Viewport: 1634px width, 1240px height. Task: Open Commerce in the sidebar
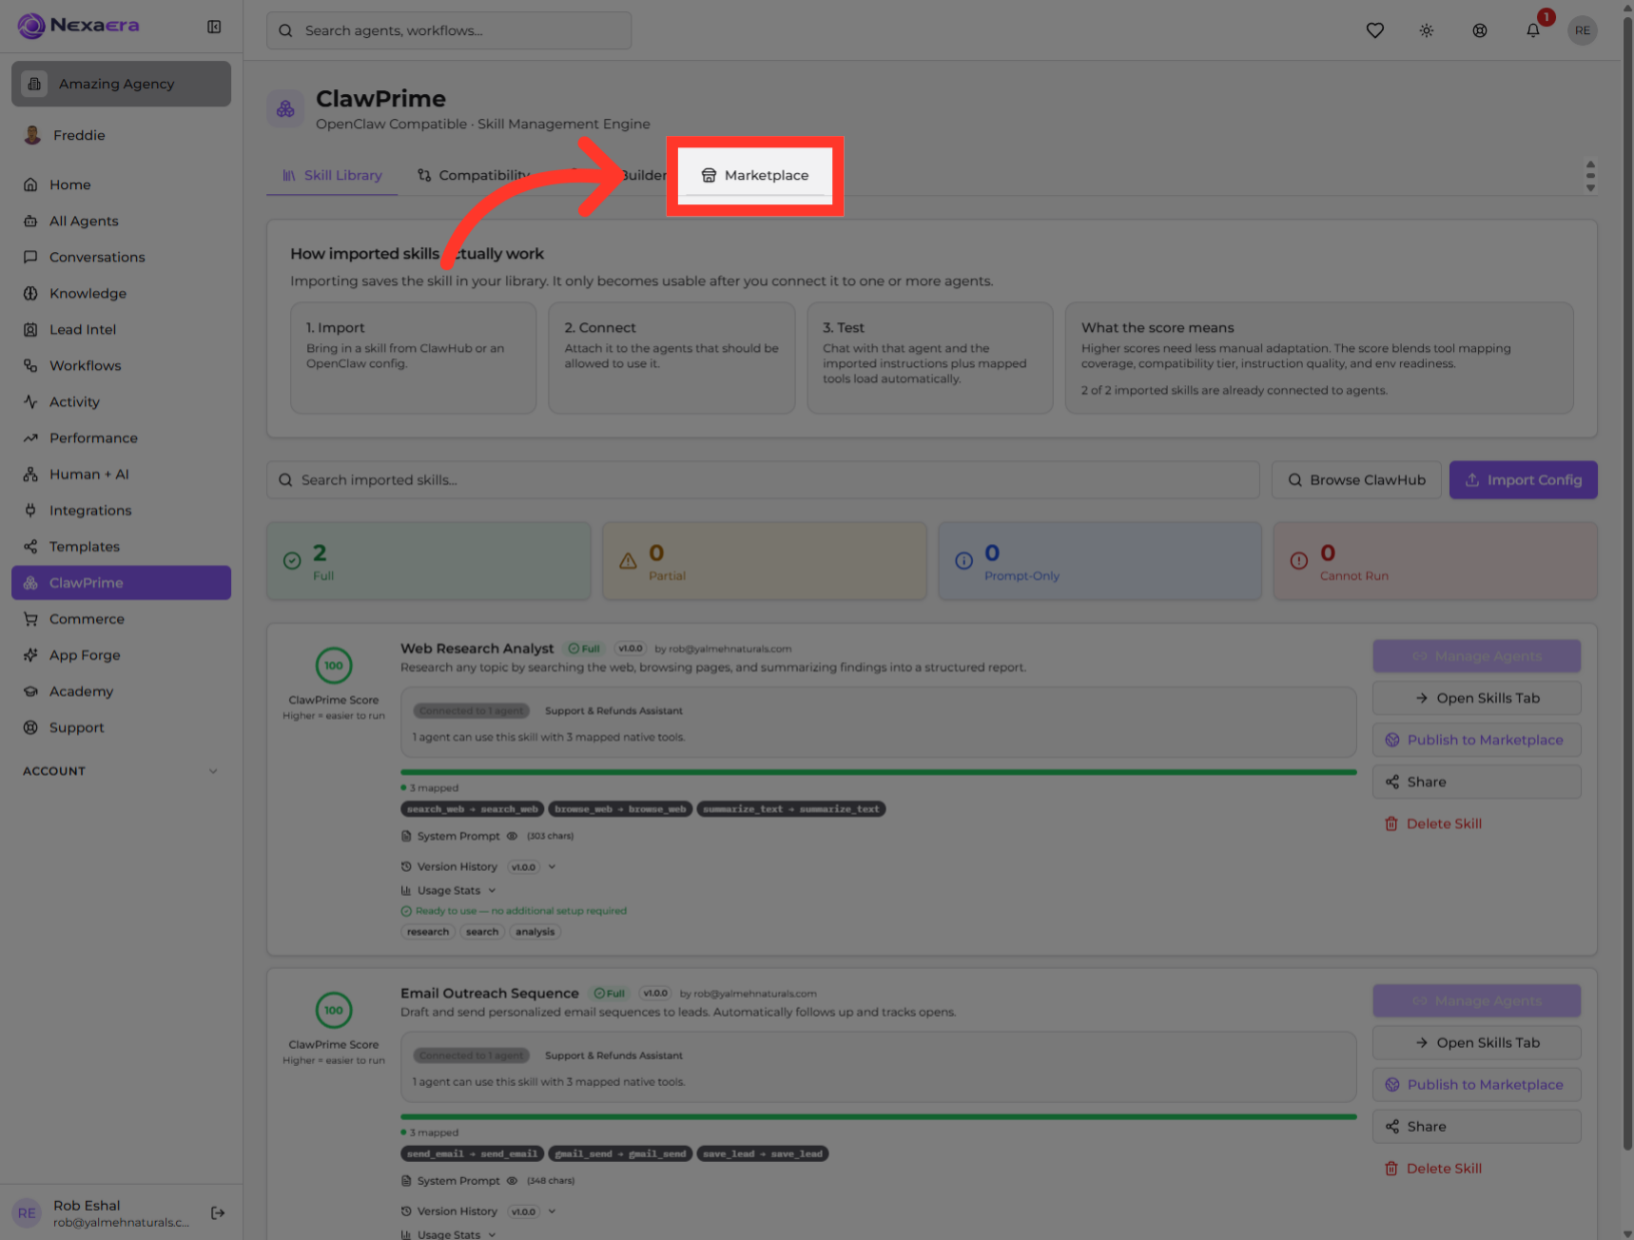point(121,618)
